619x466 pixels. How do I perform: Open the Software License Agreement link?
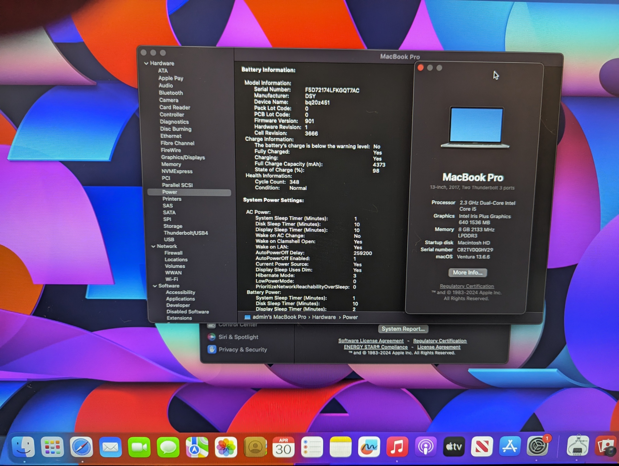click(x=371, y=341)
